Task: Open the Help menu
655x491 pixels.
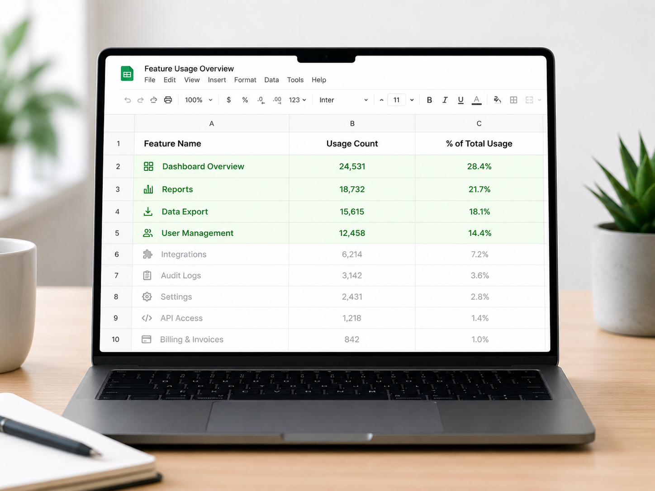Action: pyautogui.click(x=319, y=80)
